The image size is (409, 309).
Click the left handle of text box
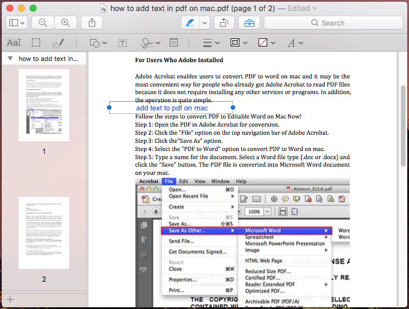click(x=109, y=107)
